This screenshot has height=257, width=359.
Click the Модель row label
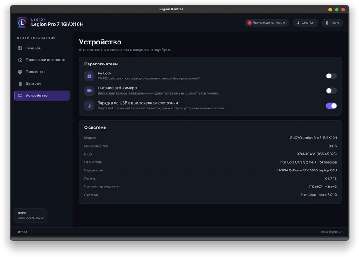pos(90,138)
